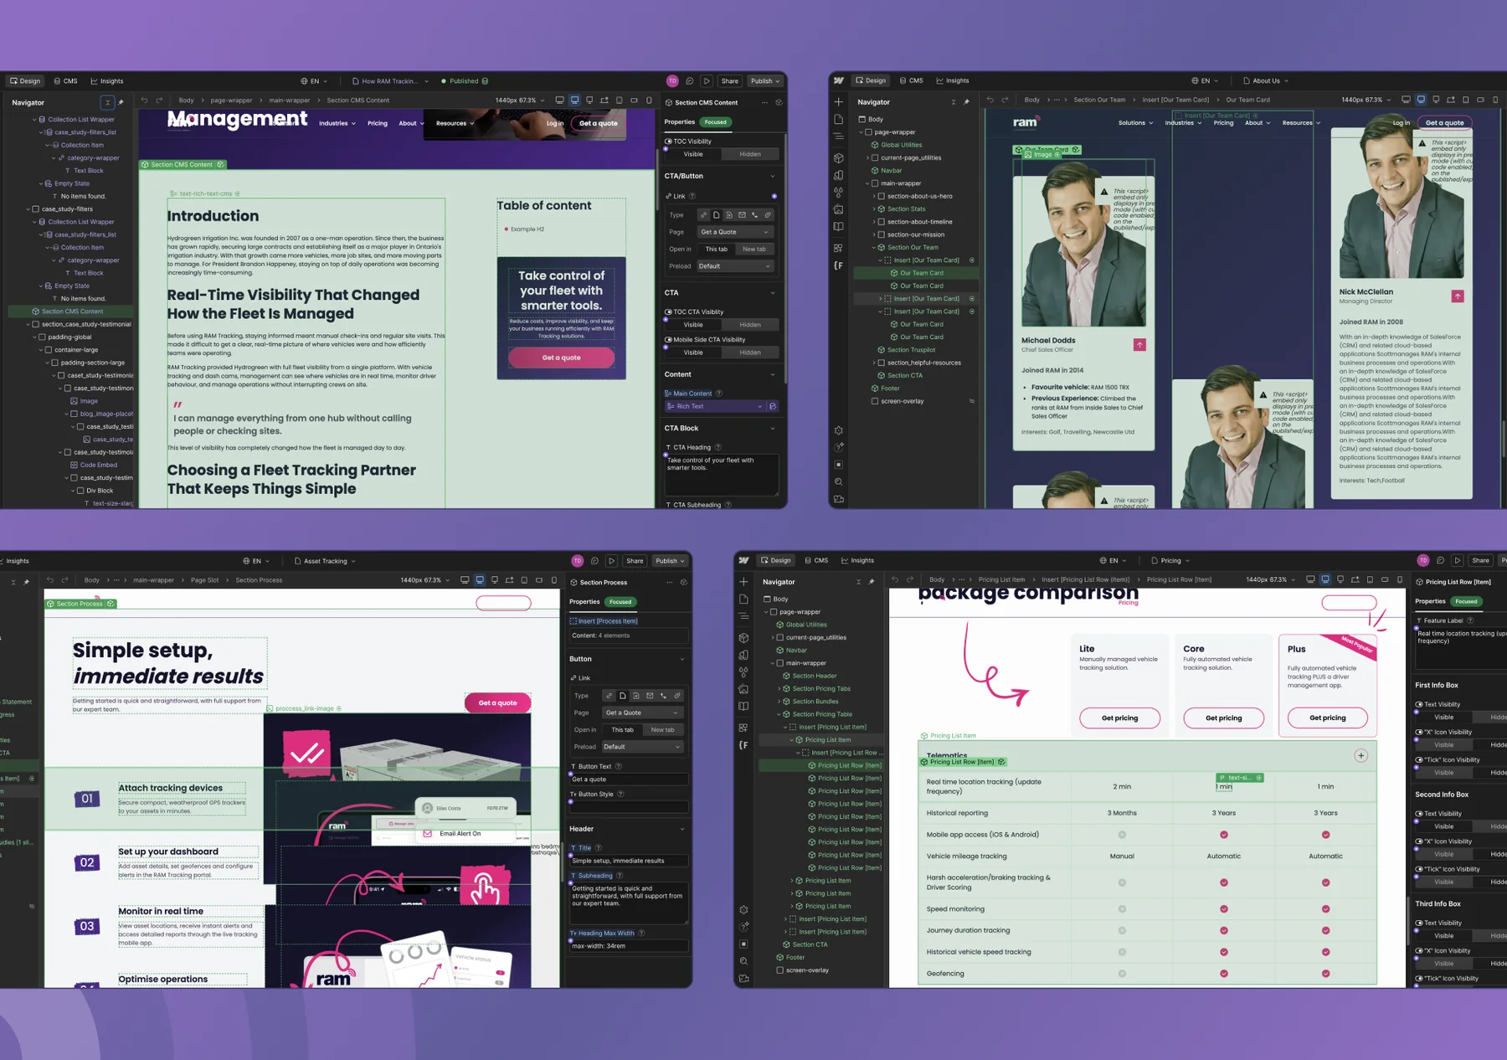Open Assets image icon in About Us window
Screen dimensions: 1507x1060
839,209
